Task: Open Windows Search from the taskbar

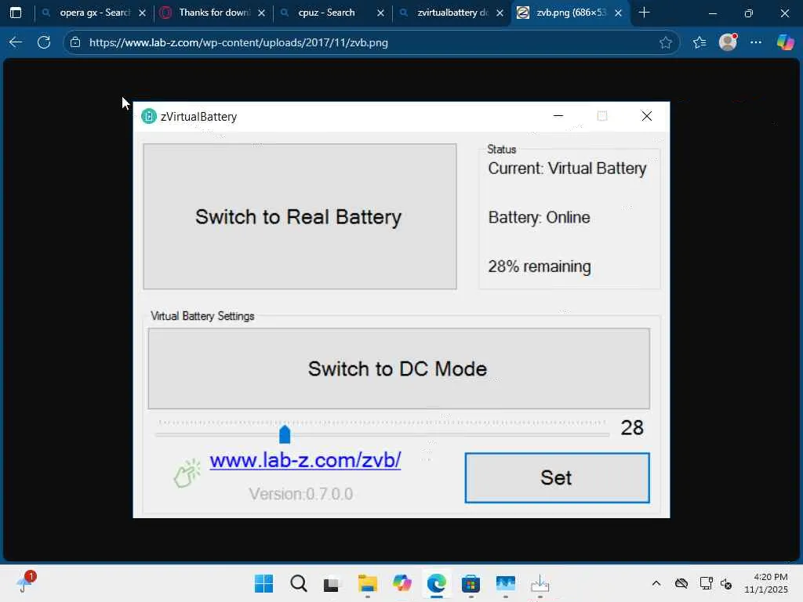Action: 298,583
